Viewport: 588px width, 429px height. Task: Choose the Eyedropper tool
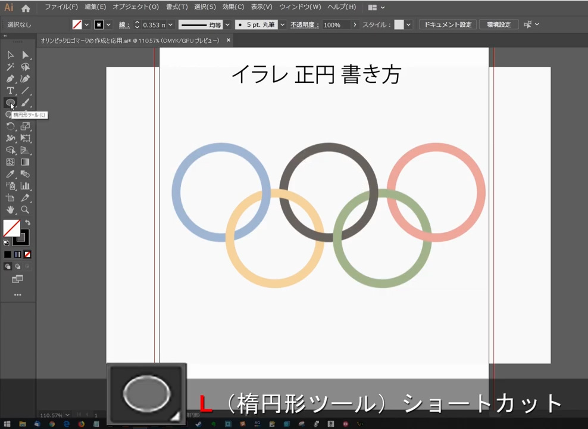[x=10, y=175]
